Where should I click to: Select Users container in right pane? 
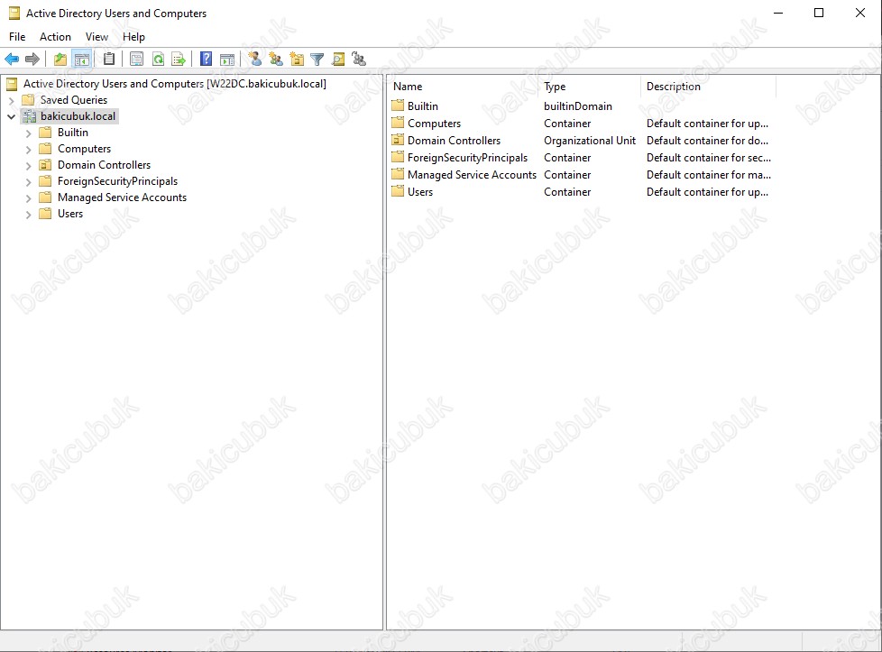(419, 192)
